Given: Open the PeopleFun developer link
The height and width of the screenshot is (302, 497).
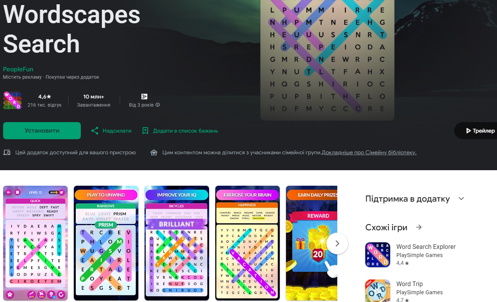Looking at the screenshot, I should tap(18, 69).
